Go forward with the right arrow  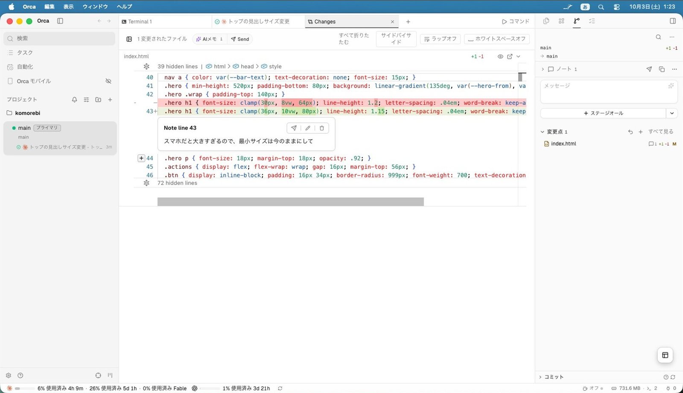pos(109,21)
